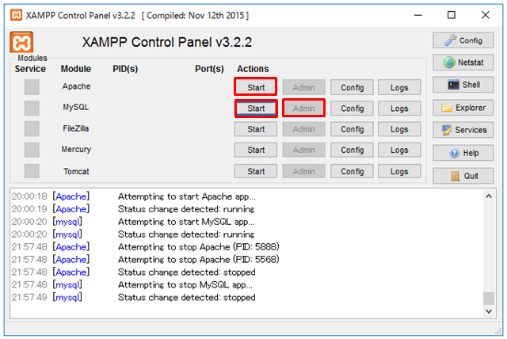Screen dimensions: 507x339
Task: Click the log entry 'Attempting to stop Apache (PID: 5888)'
Action: [x=199, y=247]
